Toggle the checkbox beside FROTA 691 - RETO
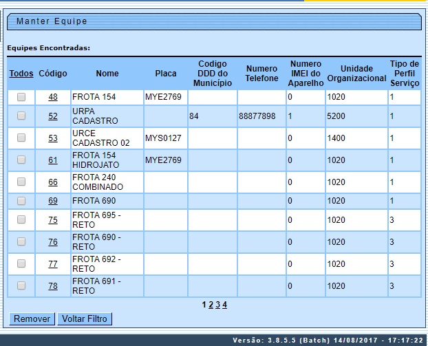 pyautogui.click(x=21, y=285)
